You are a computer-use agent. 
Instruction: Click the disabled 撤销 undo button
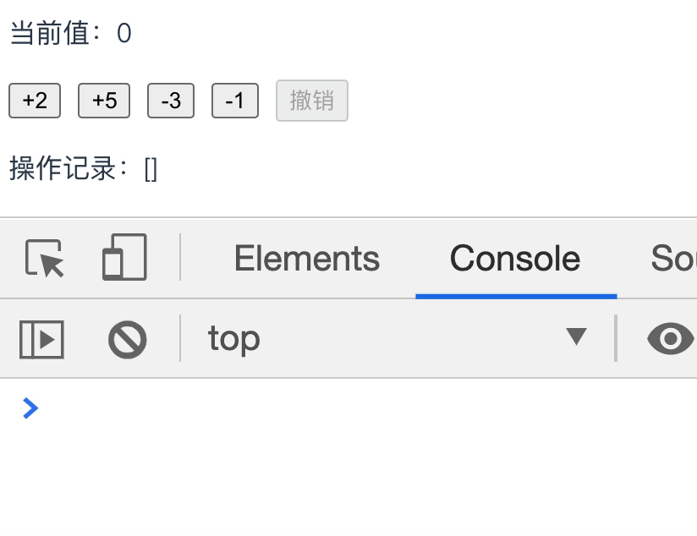312,101
